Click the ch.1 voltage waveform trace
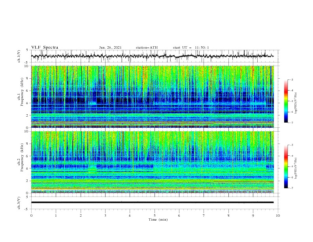This screenshot has height=242, width=313. 152,56
